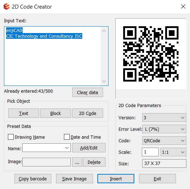The height and width of the screenshot is (189, 190).
Task: Pick a Text object
Action: pos(24,113)
